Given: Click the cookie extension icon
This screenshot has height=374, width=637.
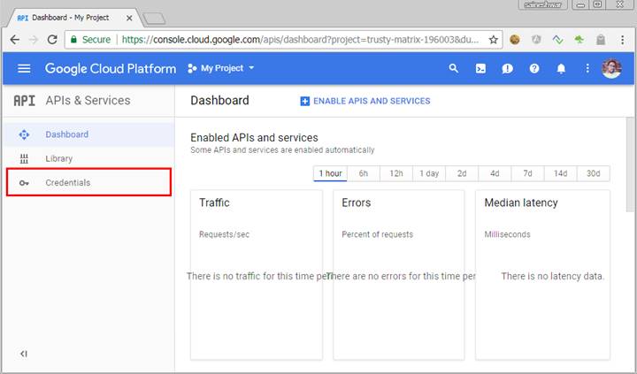Looking at the screenshot, I should pyautogui.click(x=515, y=40).
